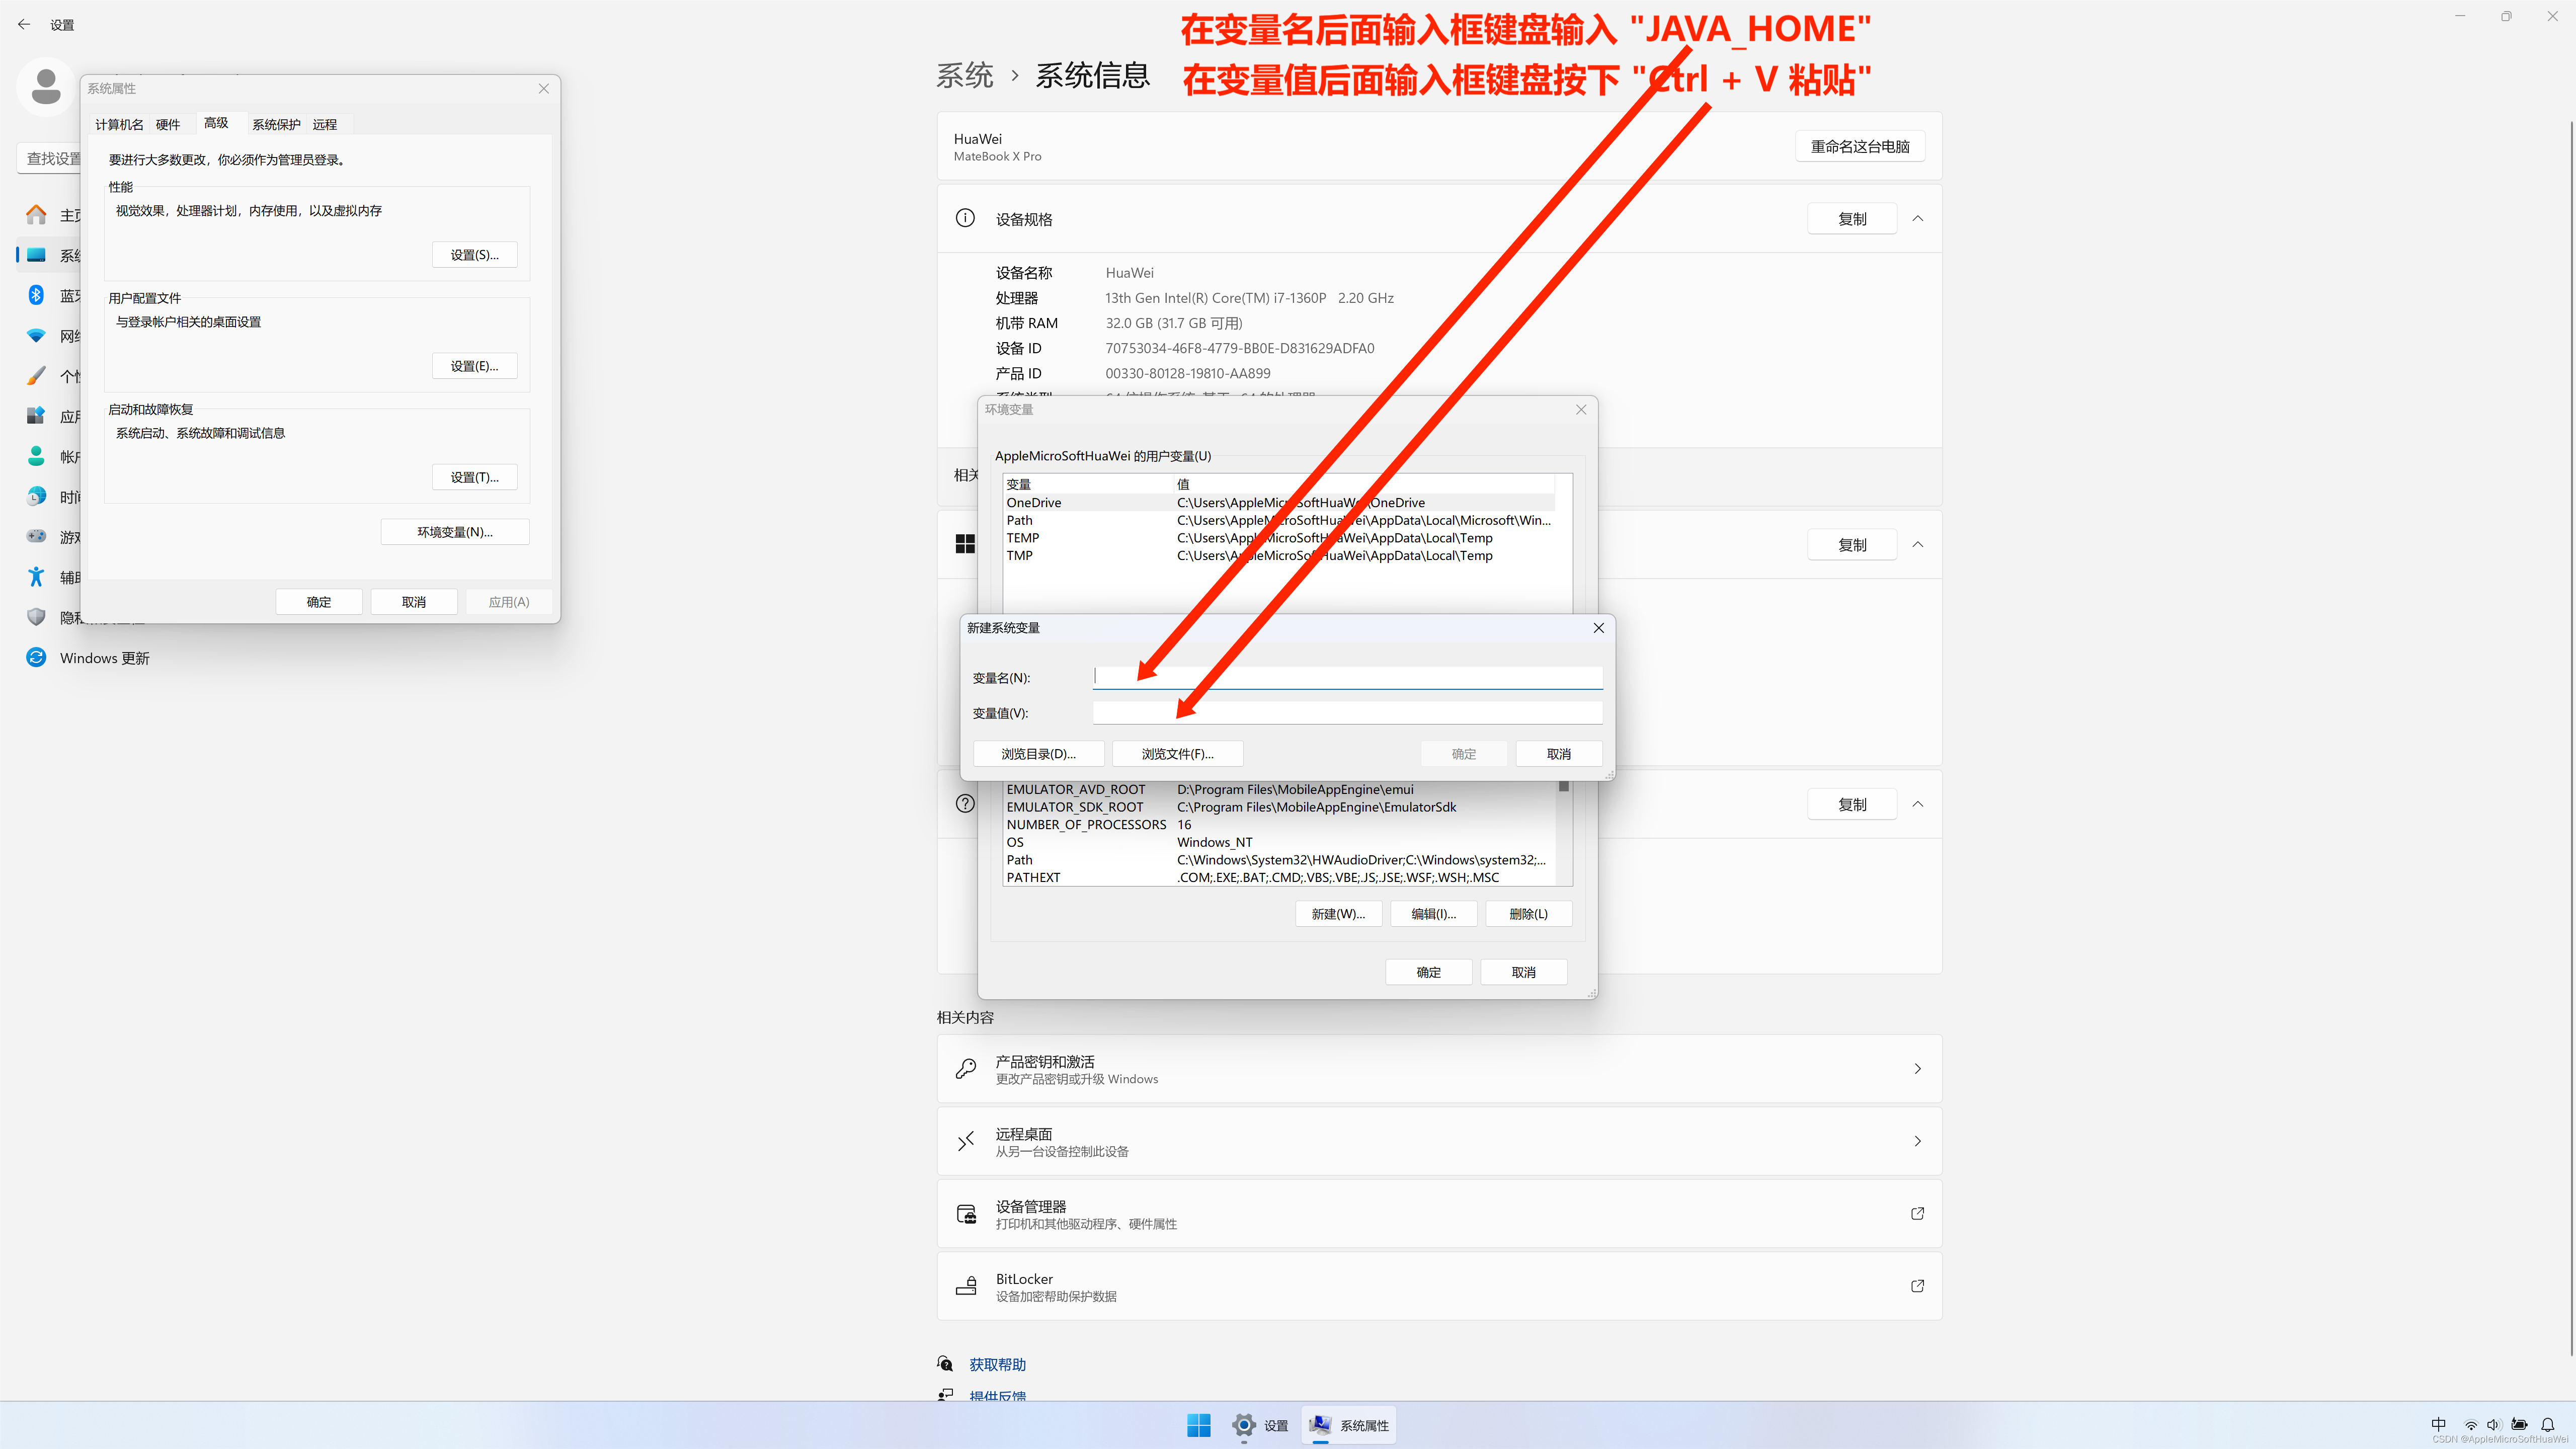The image size is (2576, 1449).
Task: Open the accessibility icon in the sidebar
Action: click(36, 577)
